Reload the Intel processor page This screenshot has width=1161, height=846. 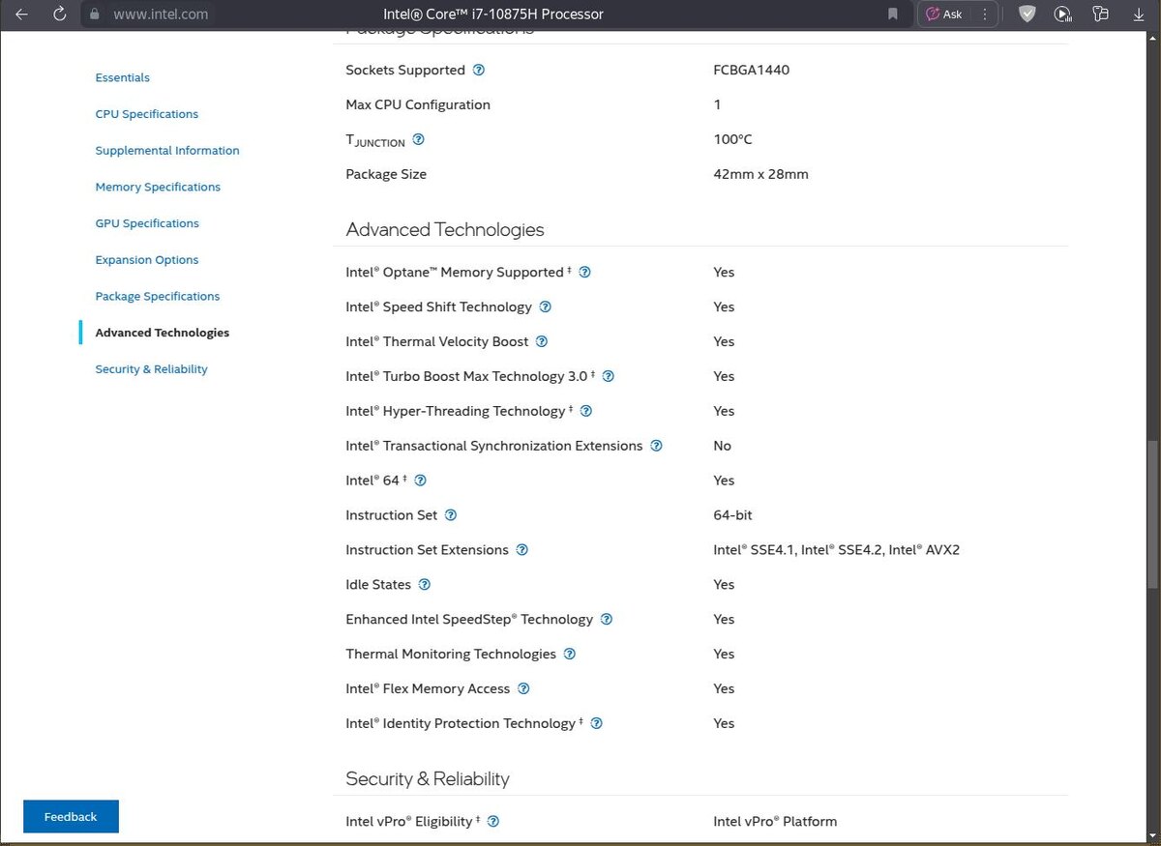coord(60,15)
